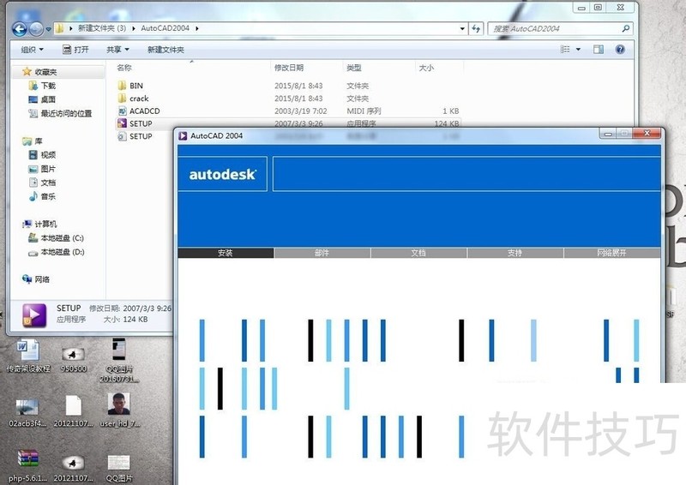
Task: Click AutoCAD2004 in the address path
Action: click(165, 28)
